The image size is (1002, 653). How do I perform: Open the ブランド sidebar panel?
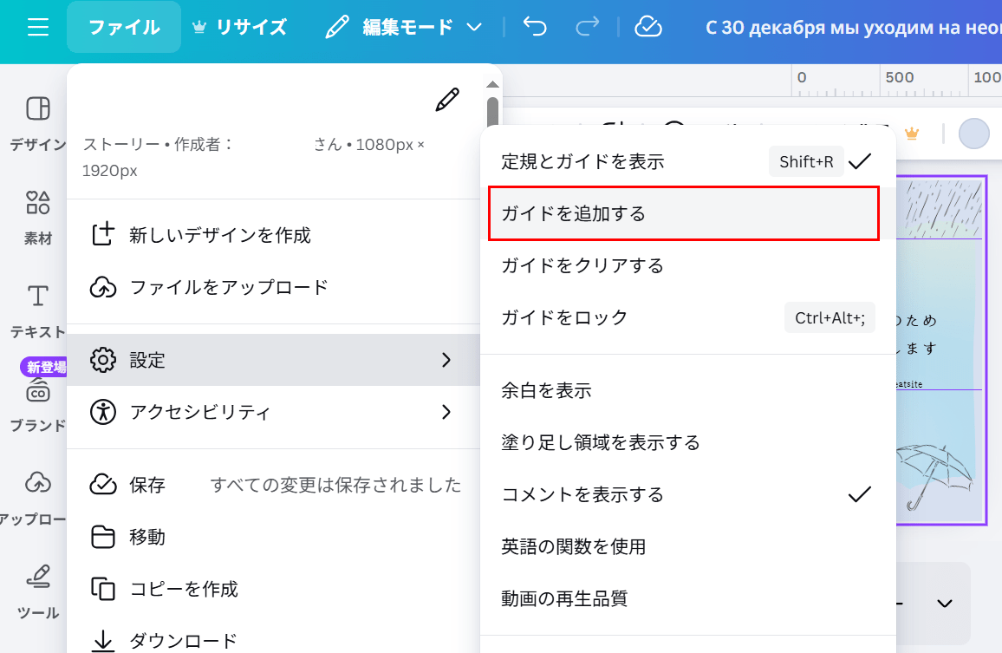click(37, 406)
